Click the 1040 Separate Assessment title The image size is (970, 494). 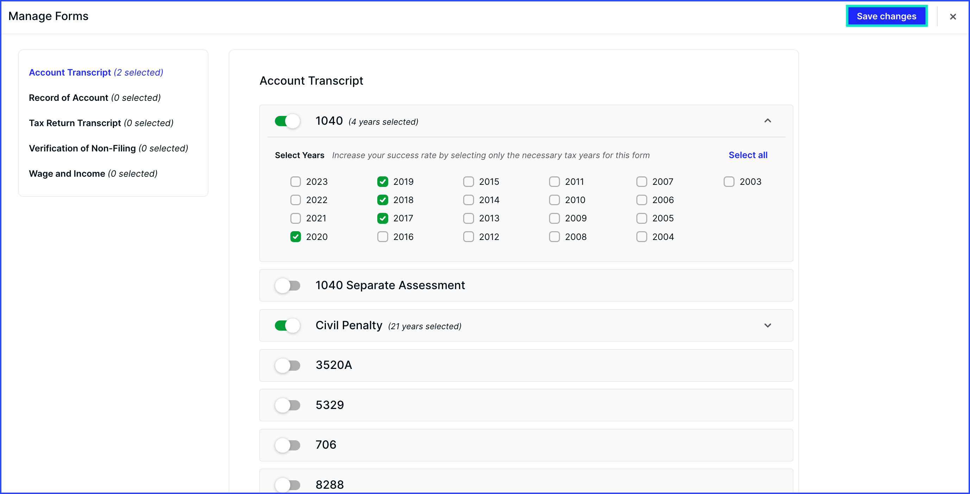click(x=390, y=285)
